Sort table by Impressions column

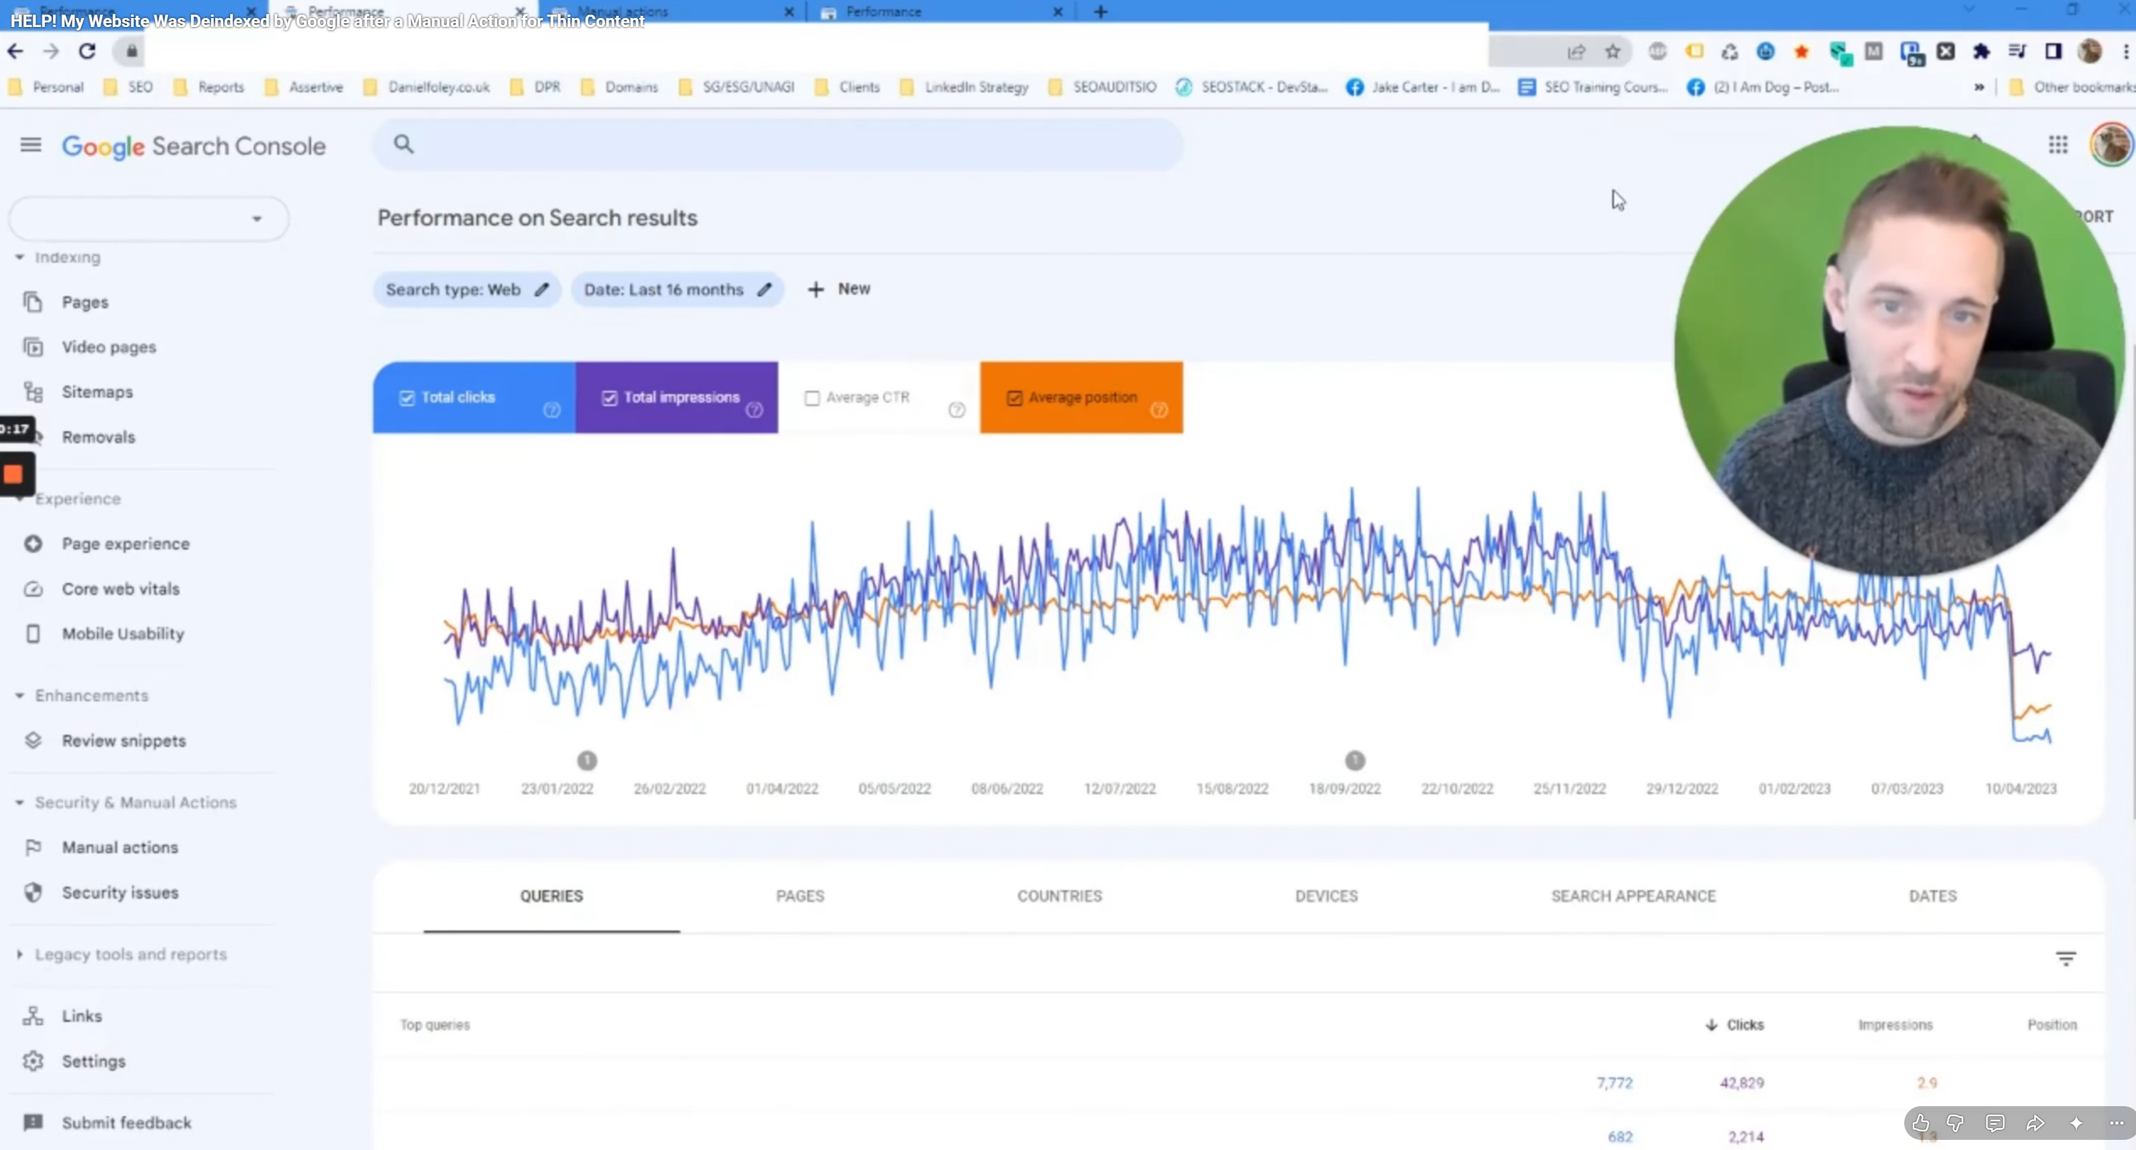1896,1025
